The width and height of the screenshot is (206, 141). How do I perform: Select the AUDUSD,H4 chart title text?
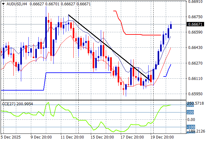point(17,4)
